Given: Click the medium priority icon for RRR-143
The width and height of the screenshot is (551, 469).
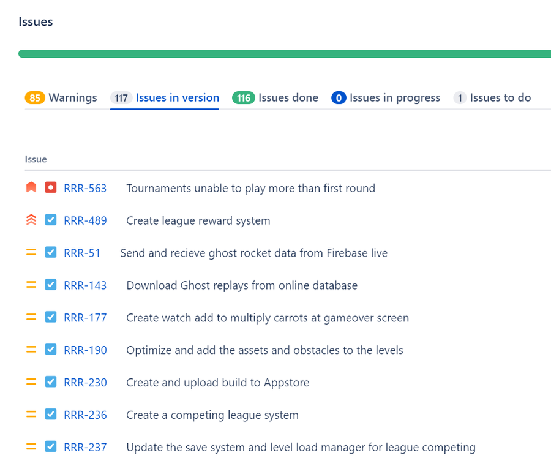Looking at the screenshot, I should (x=31, y=285).
